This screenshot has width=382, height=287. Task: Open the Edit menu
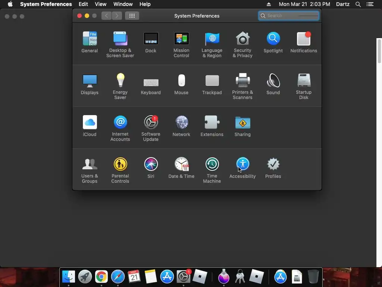83,4
